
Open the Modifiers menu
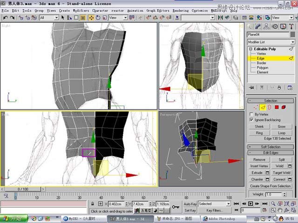[81, 10]
